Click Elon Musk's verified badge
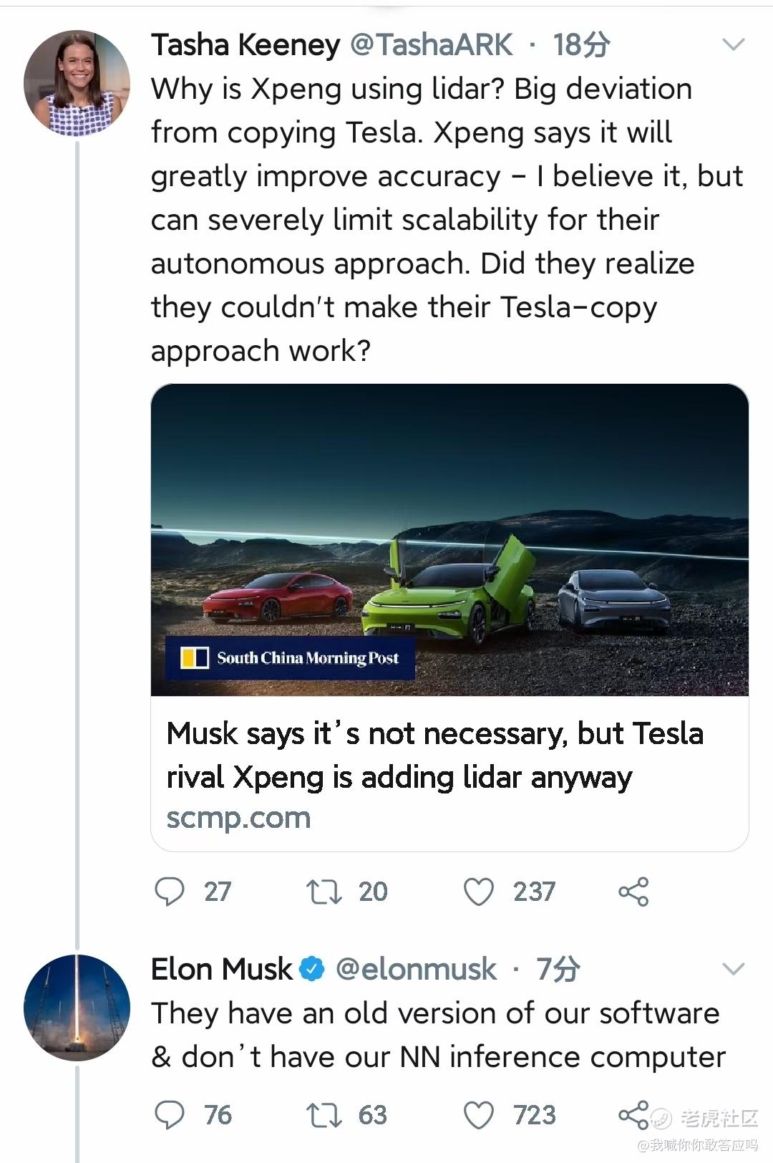The width and height of the screenshot is (773, 1163). (x=312, y=970)
